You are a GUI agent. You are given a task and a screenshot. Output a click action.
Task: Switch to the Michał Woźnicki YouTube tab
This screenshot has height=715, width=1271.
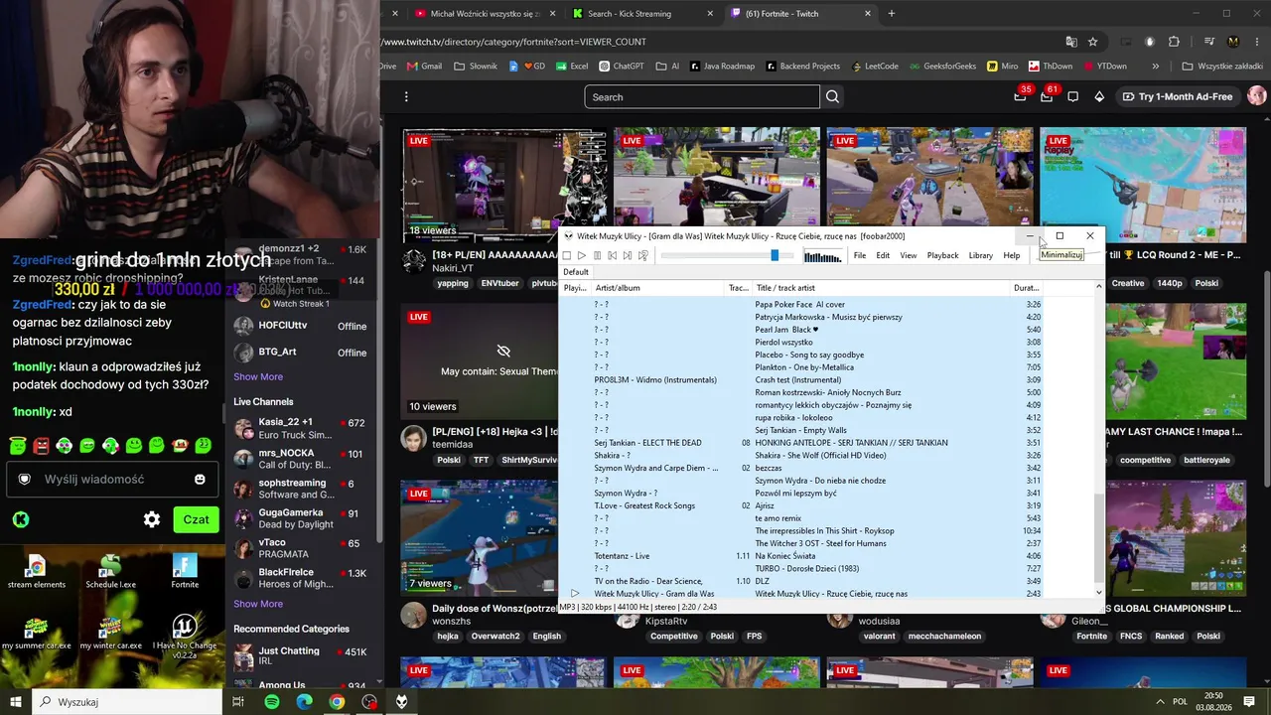[x=487, y=14]
